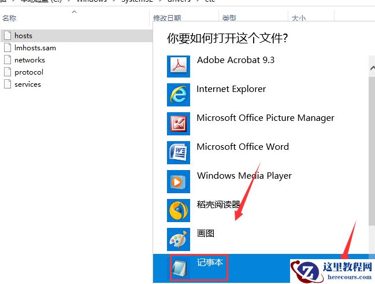Pick the Microsoft Office Word icon
Viewport: 375px width, 284px height.
(x=179, y=153)
